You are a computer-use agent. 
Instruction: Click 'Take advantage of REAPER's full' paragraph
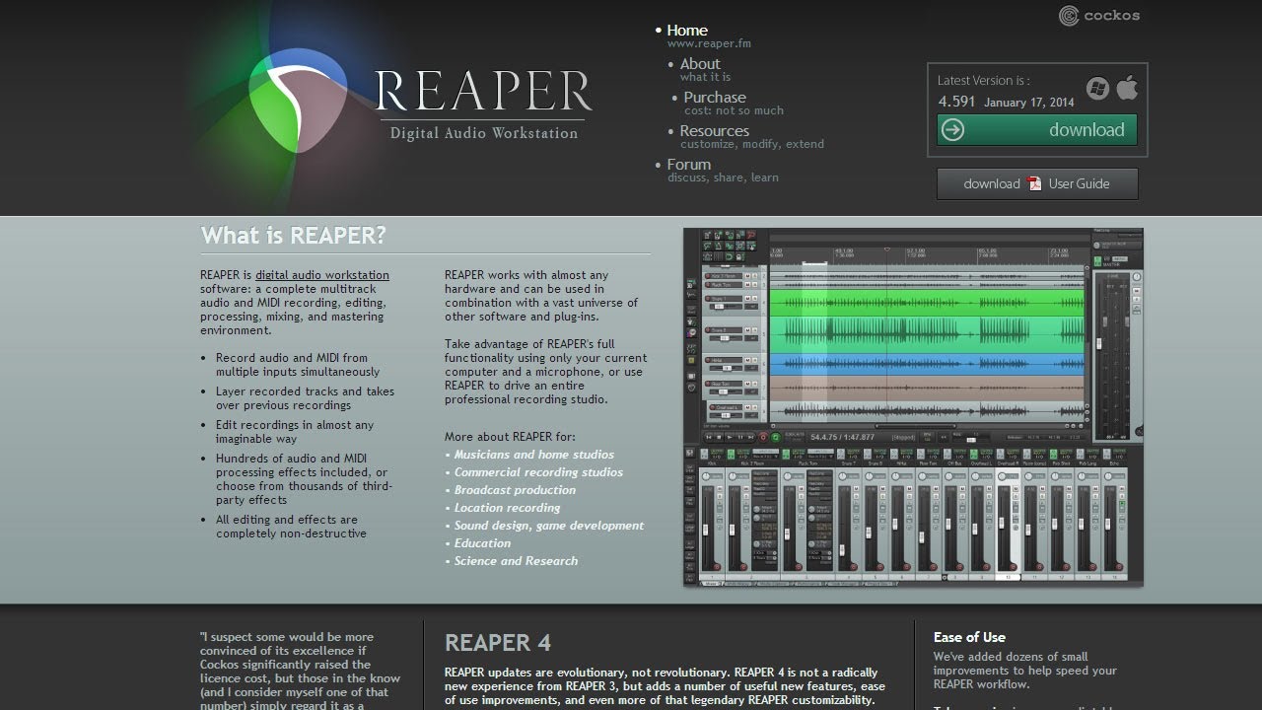pyautogui.click(x=546, y=372)
